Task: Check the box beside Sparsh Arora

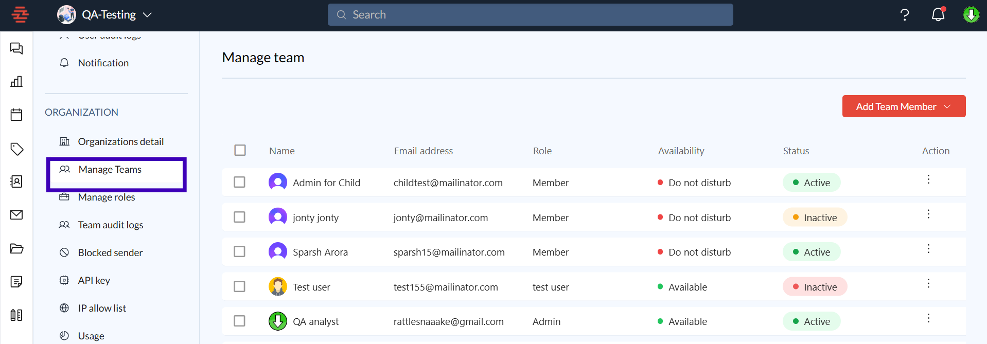Action: 239,251
